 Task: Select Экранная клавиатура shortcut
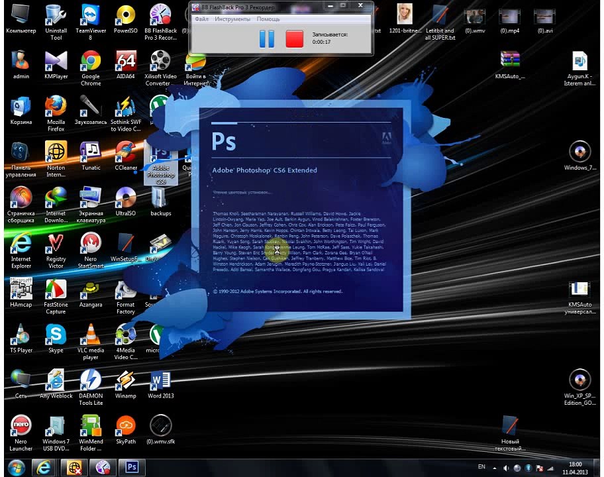click(91, 205)
